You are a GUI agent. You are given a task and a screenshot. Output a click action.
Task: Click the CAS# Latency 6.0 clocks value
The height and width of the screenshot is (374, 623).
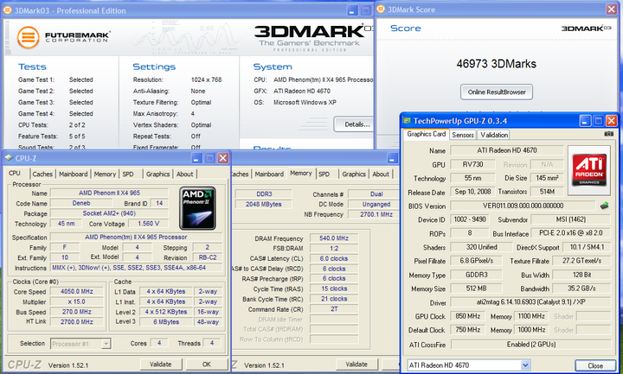pyautogui.click(x=334, y=258)
